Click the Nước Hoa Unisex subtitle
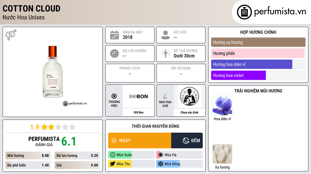Image resolution: width=311 pixels, height=174 pixels. 24,17
